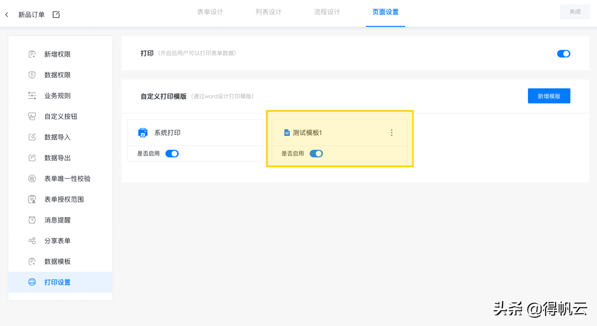The width and height of the screenshot is (597, 326).
Task: Click the Word file icon of 测试模板1
Action: [x=287, y=133]
